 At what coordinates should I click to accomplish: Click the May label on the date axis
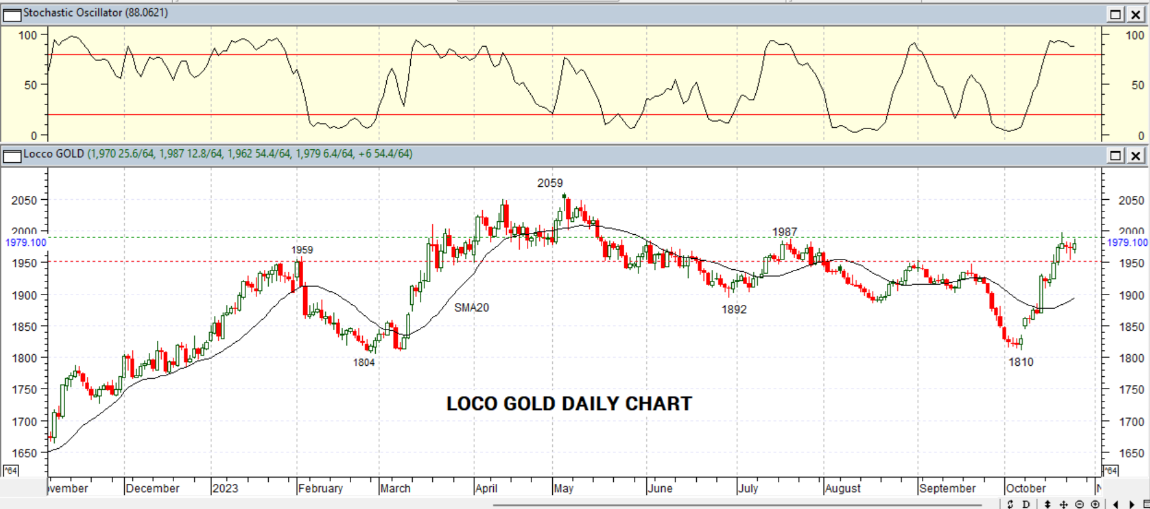coord(563,488)
